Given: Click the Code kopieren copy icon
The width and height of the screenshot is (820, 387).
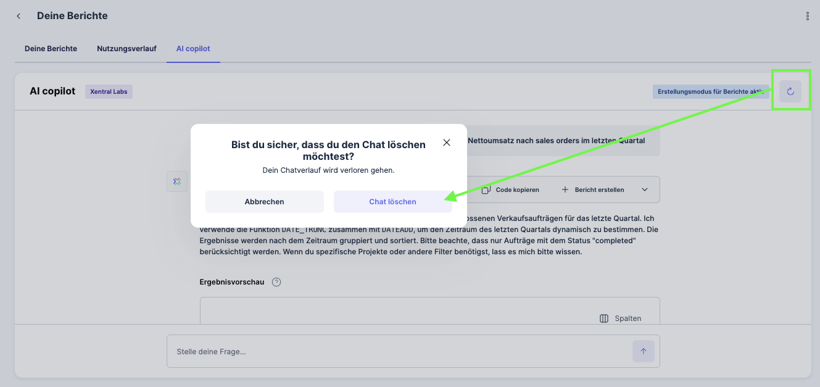Looking at the screenshot, I should pos(486,189).
